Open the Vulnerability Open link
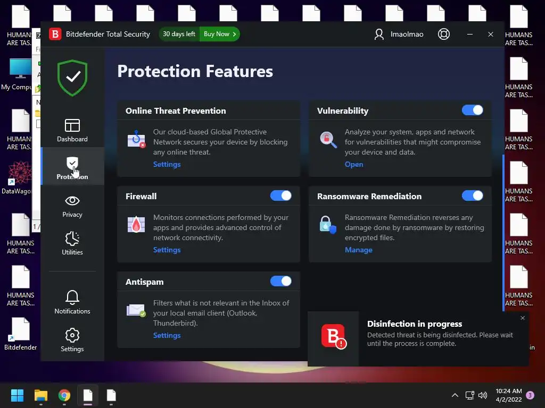The width and height of the screenshot is (545, 408). (354, 165)
